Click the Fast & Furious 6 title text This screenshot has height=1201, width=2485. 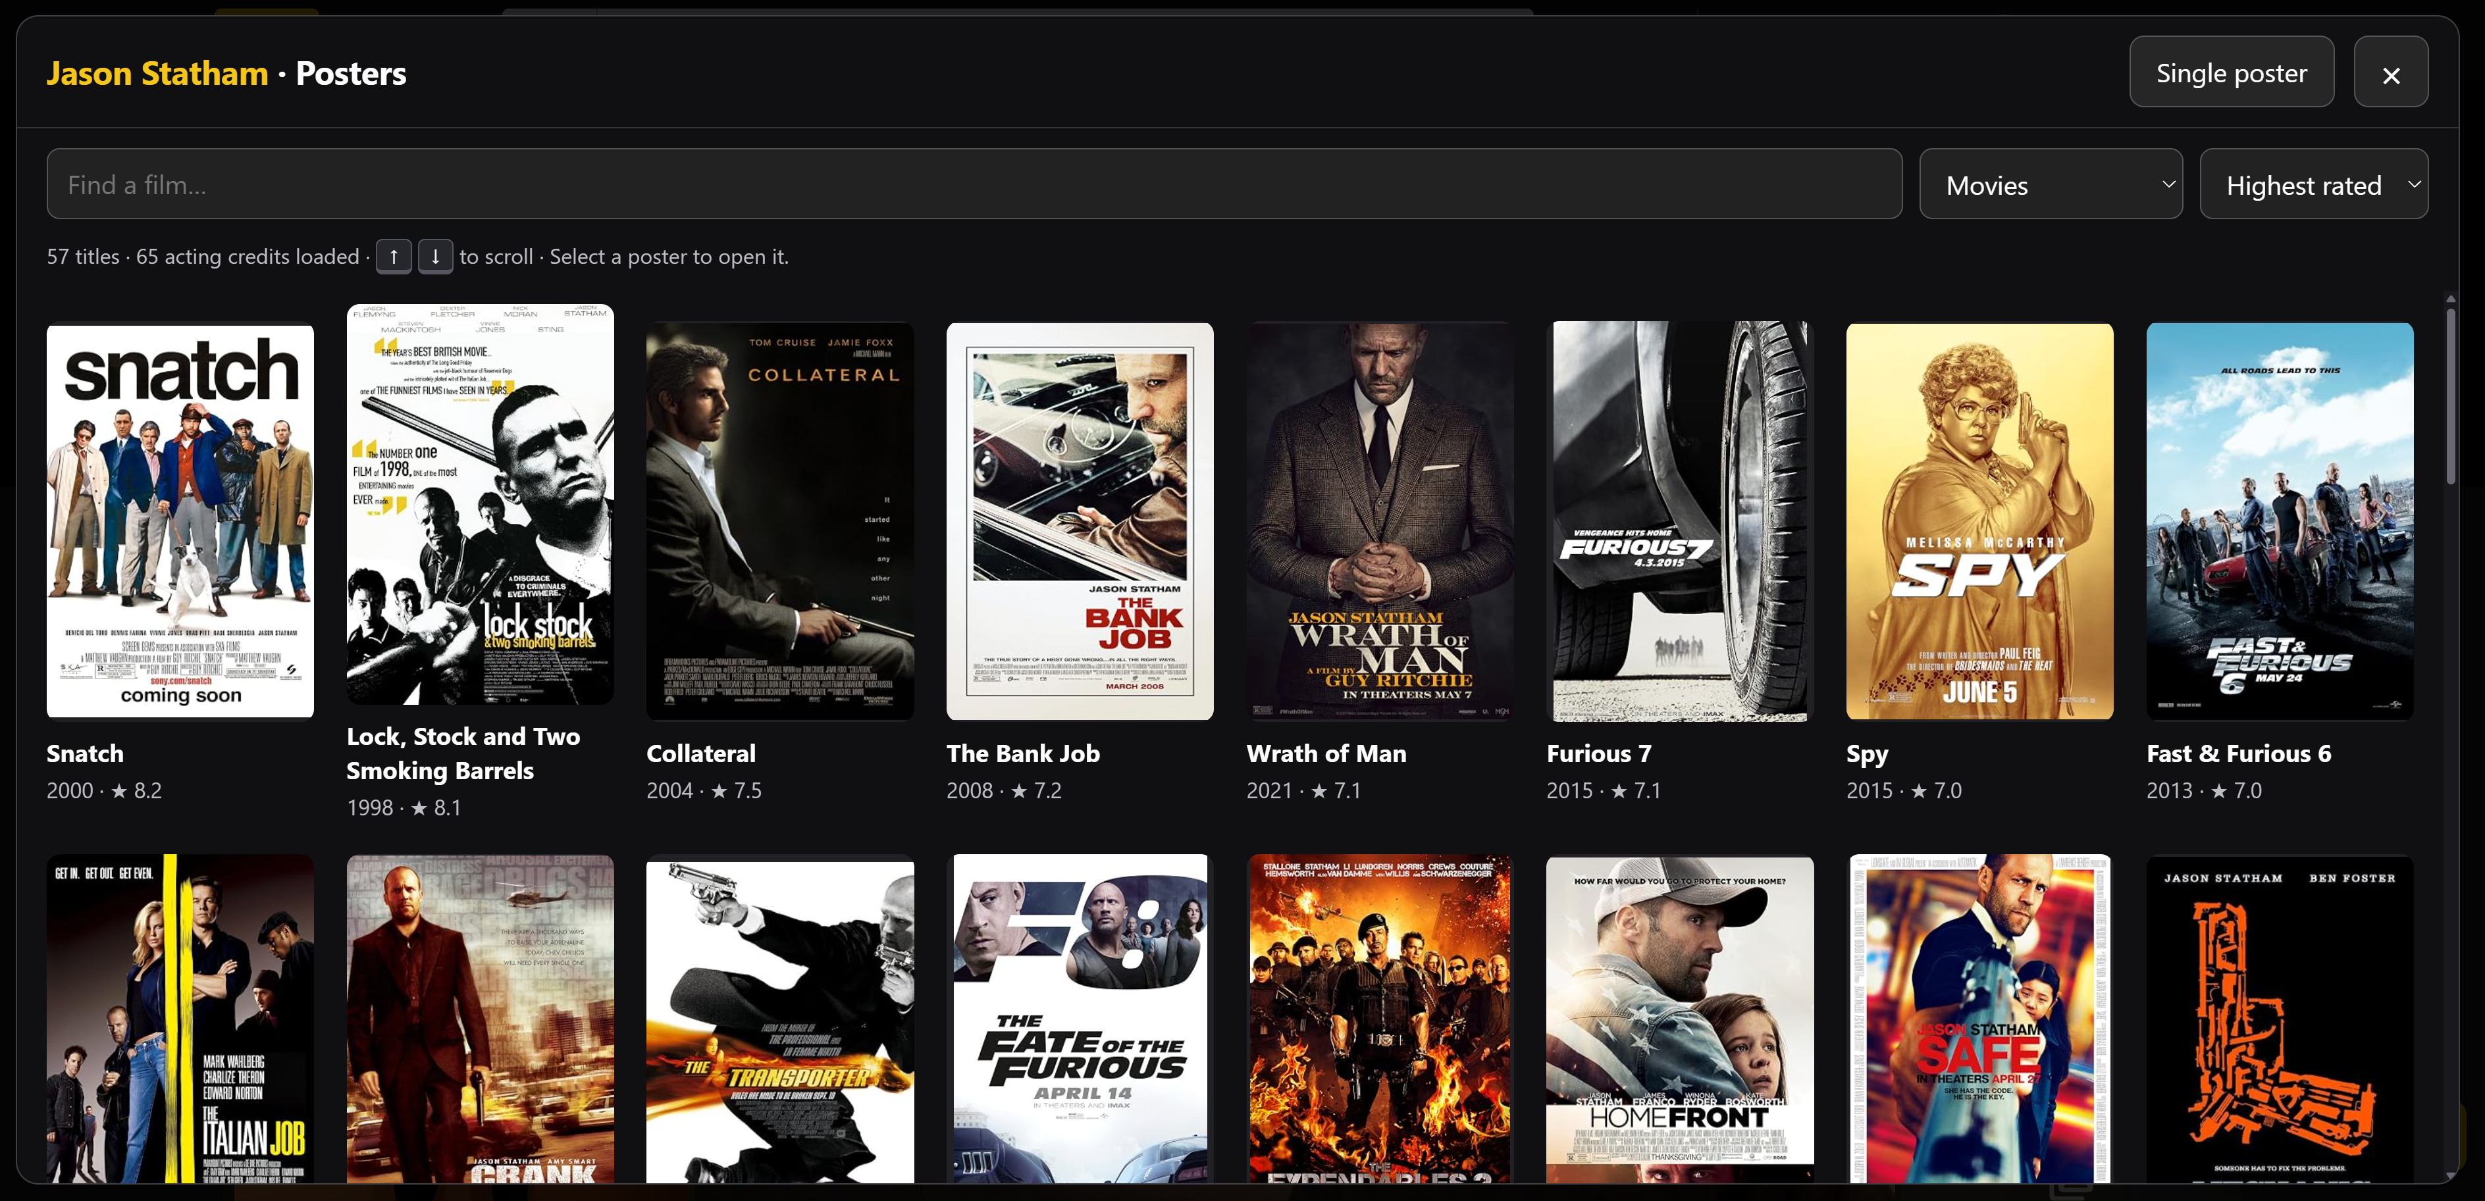2239,754
